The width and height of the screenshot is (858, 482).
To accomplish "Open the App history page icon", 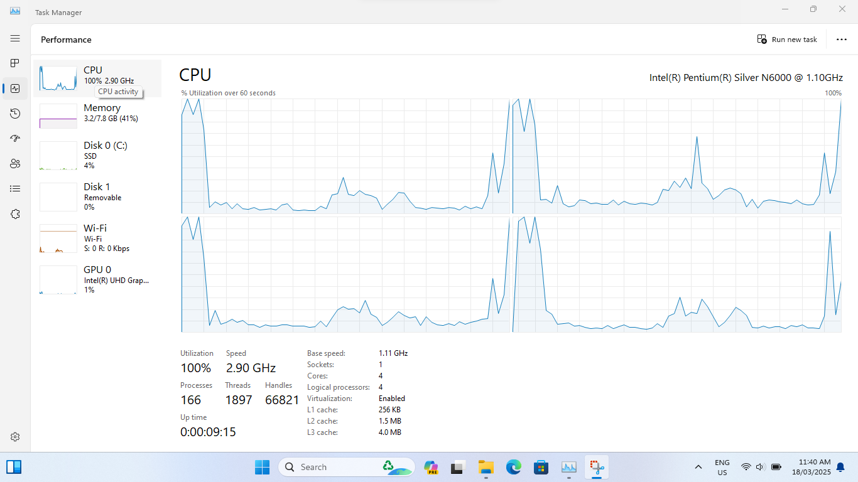I will [x=15, y=114].
